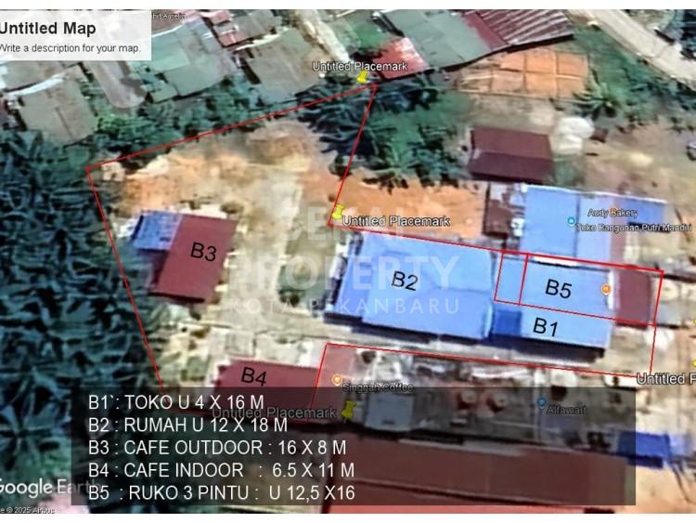Open the Audy Bakery blue place marker
Viewport: 696px width, 523px height.
pyautogui.click(x=572, y=221)
